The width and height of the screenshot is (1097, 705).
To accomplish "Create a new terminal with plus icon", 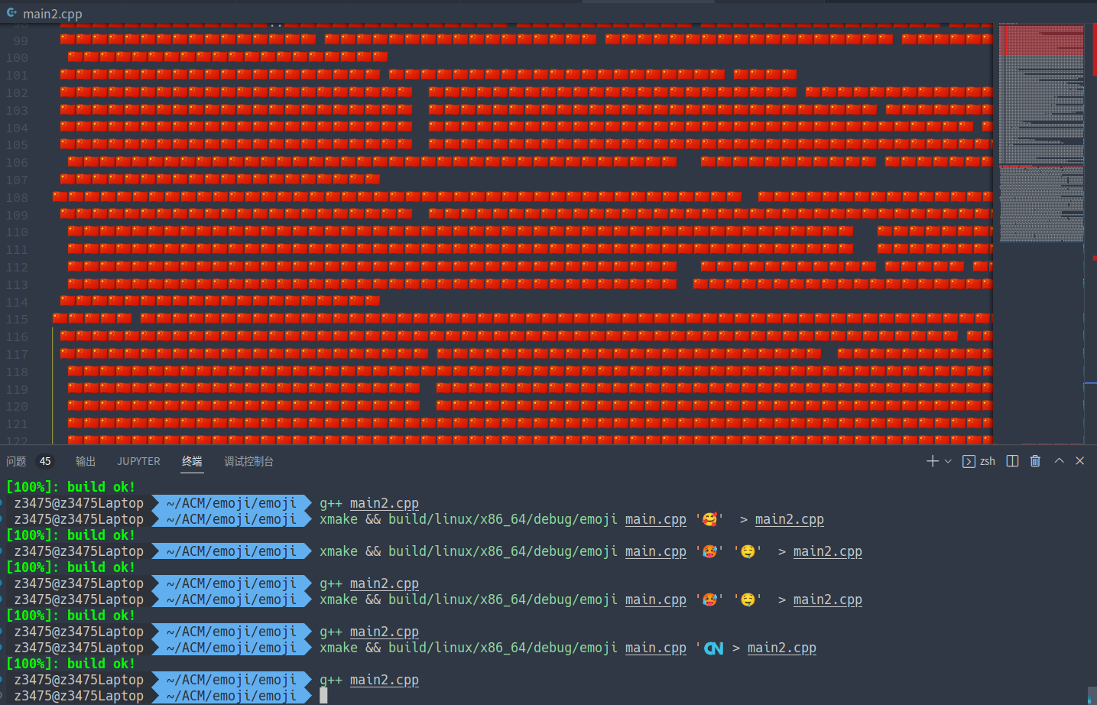I will point(932,461).
